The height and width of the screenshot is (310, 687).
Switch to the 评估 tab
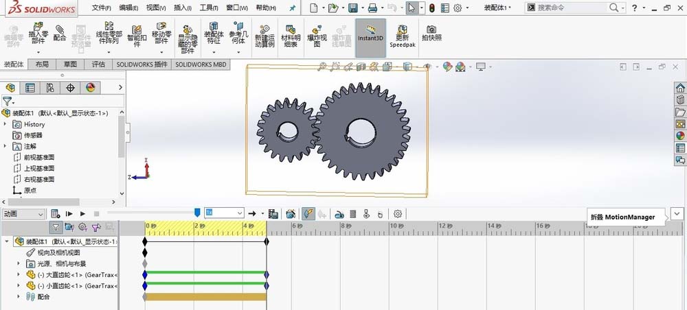pos(98,64)
